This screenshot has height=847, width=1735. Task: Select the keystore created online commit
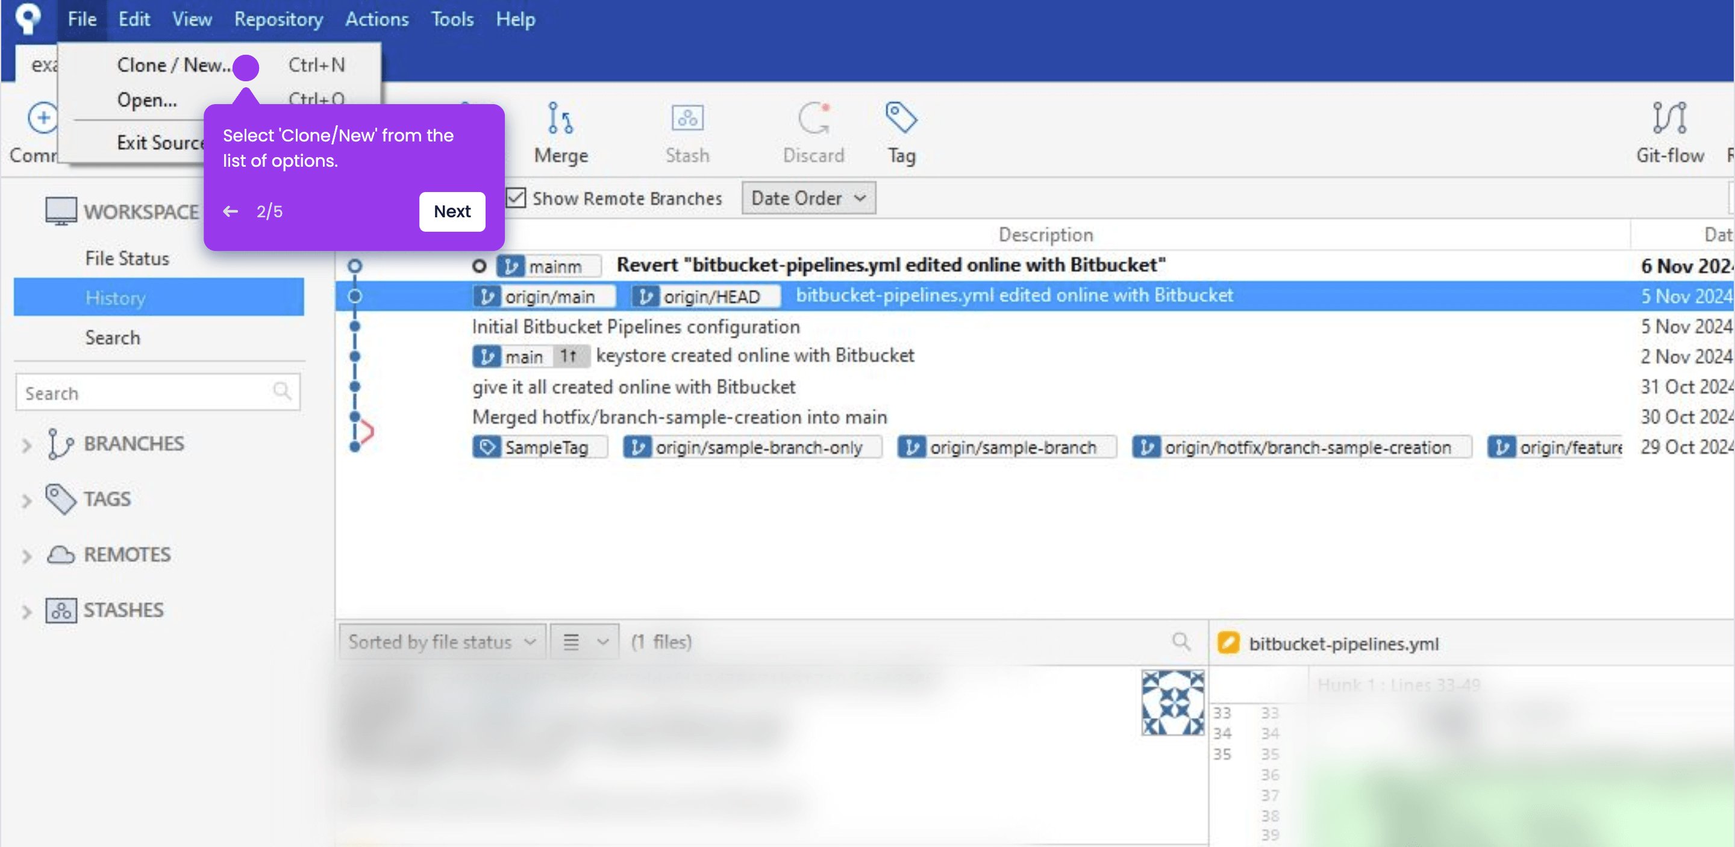[754, 356]
